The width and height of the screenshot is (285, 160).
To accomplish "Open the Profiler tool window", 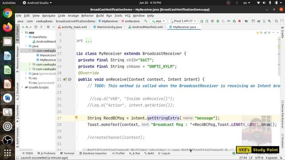I will click(118, 153).
